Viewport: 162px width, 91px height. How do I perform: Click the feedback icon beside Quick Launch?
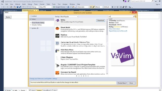[x=129, y=1]
